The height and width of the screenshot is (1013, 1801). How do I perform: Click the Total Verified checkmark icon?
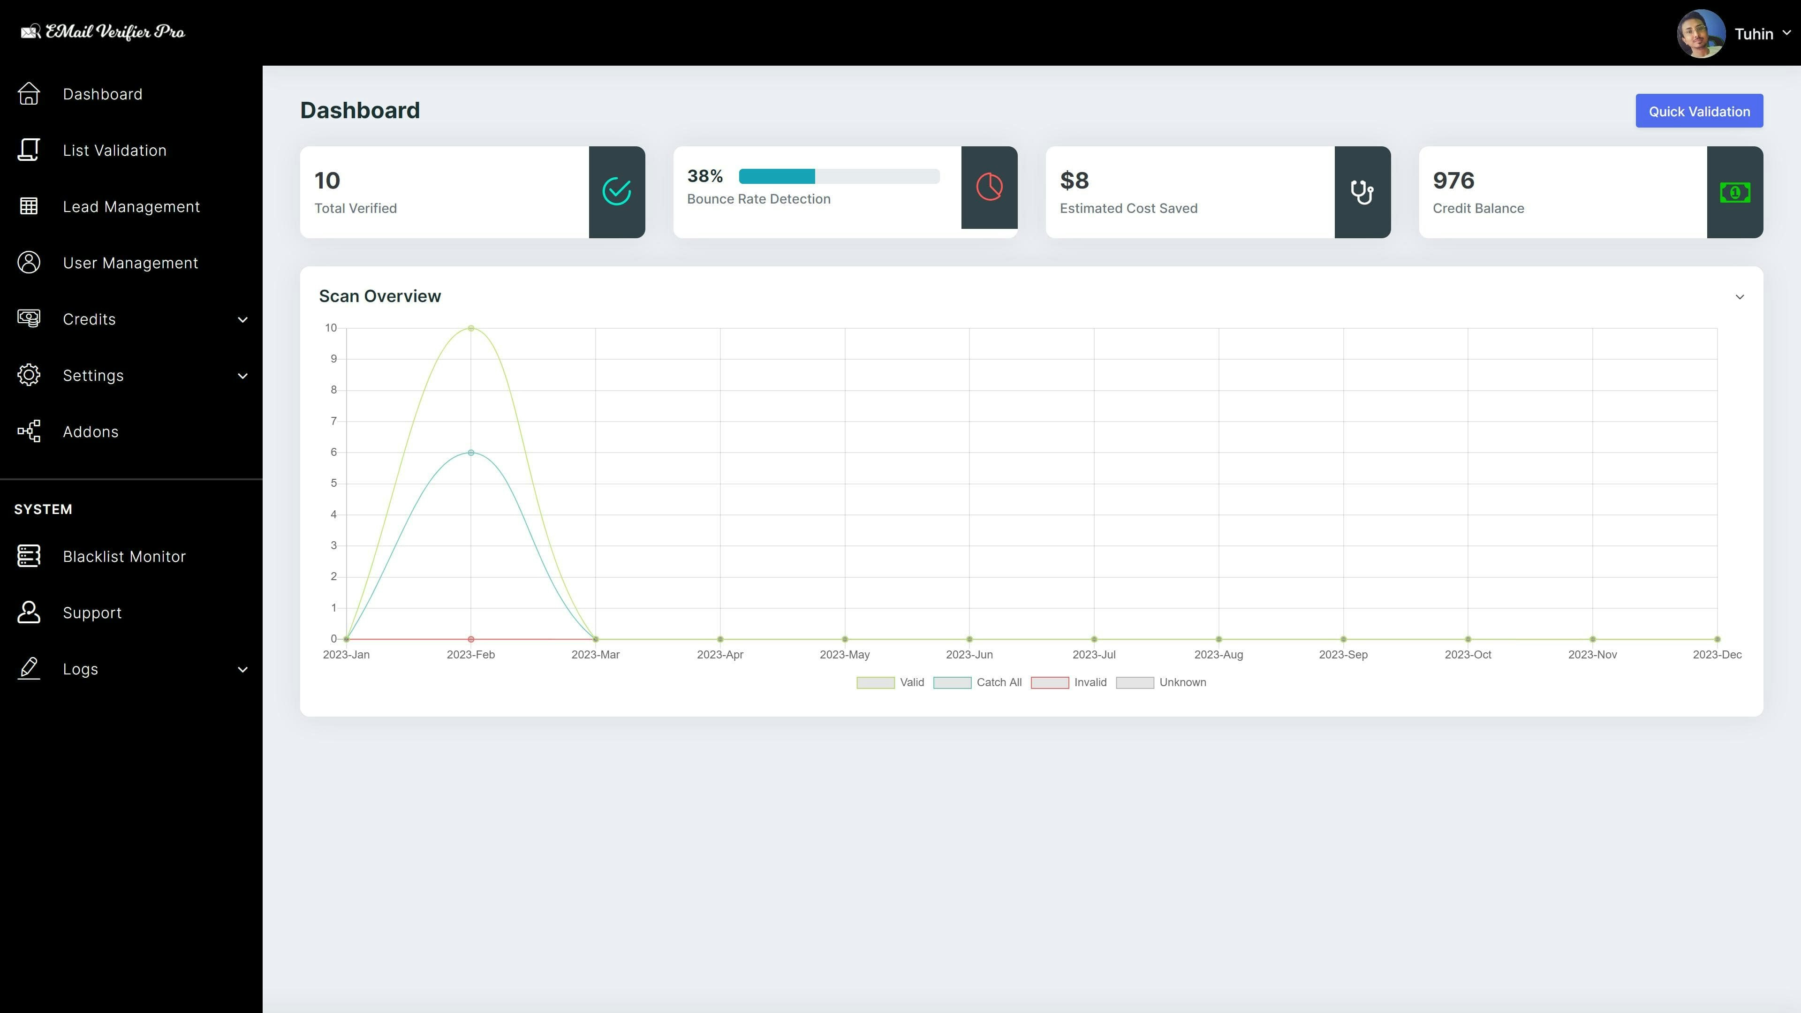[x=616, y=191]
